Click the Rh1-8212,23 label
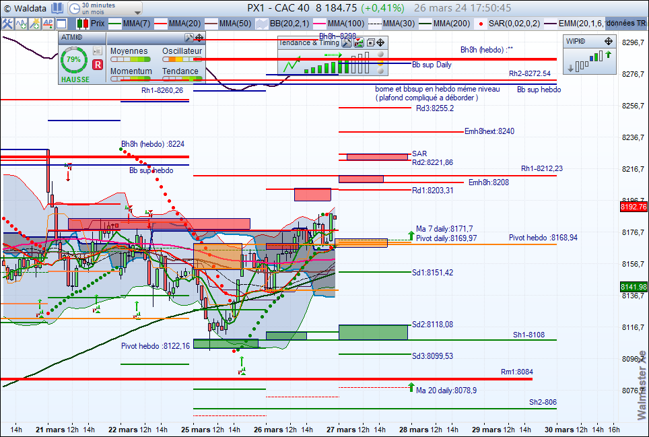Screen dimensions: 649x437 (x=542, y=168)
